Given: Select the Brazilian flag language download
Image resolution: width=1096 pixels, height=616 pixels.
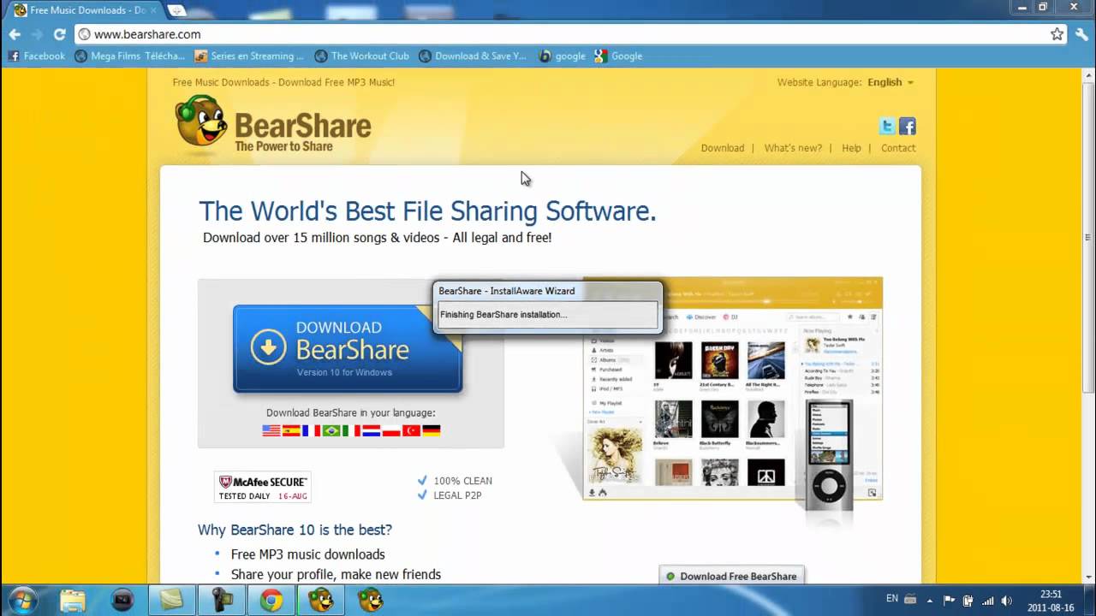Looking at the screenshot, I should [331, 430].
